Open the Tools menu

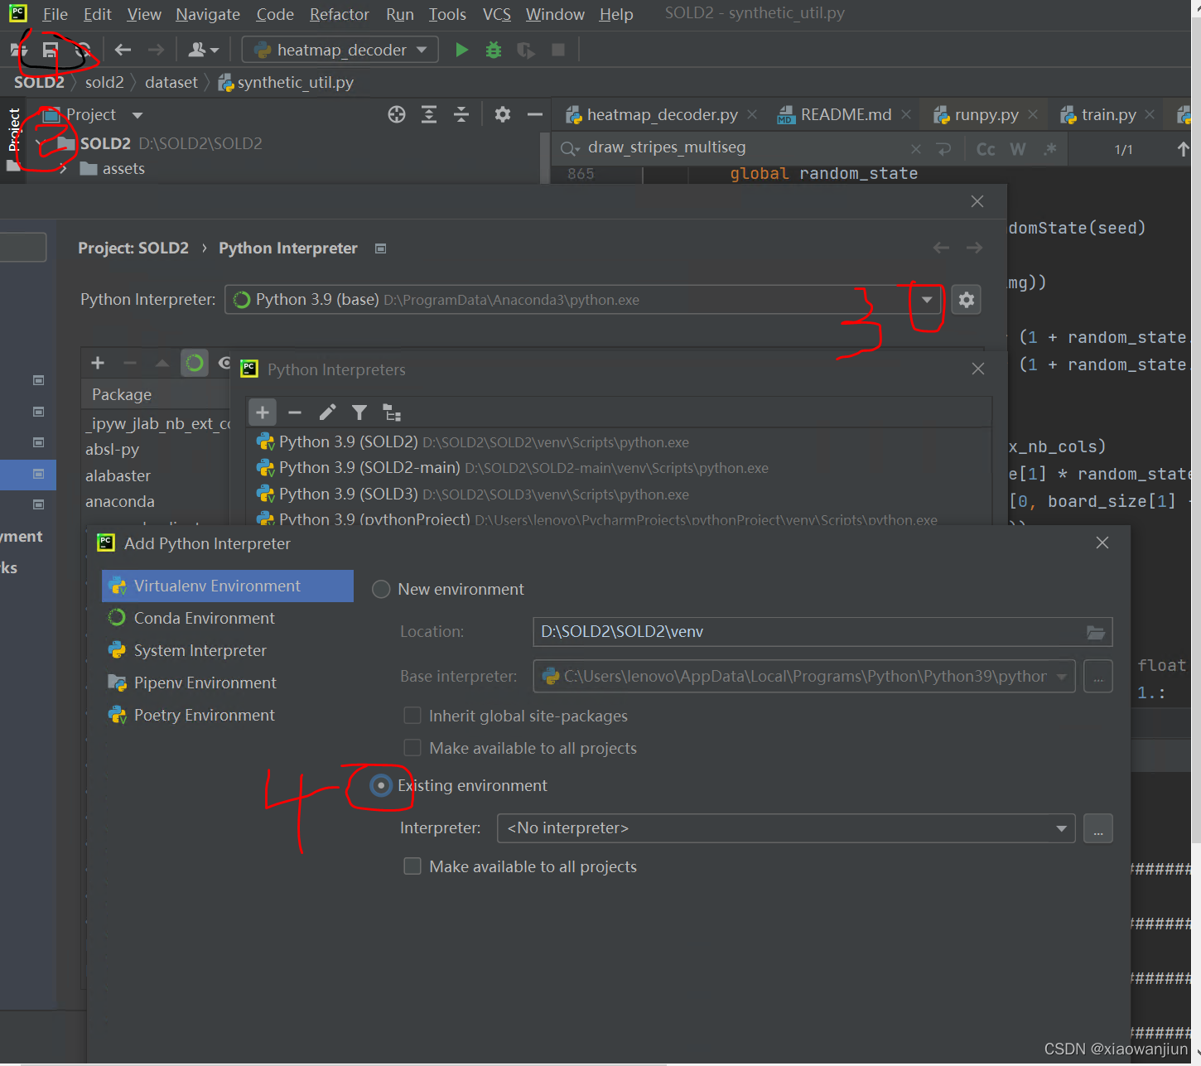click(447, 14)
